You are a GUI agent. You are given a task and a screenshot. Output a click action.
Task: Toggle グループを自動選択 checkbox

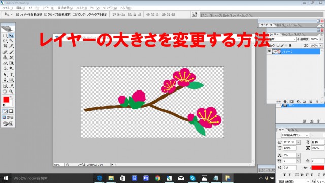point(46,14)
